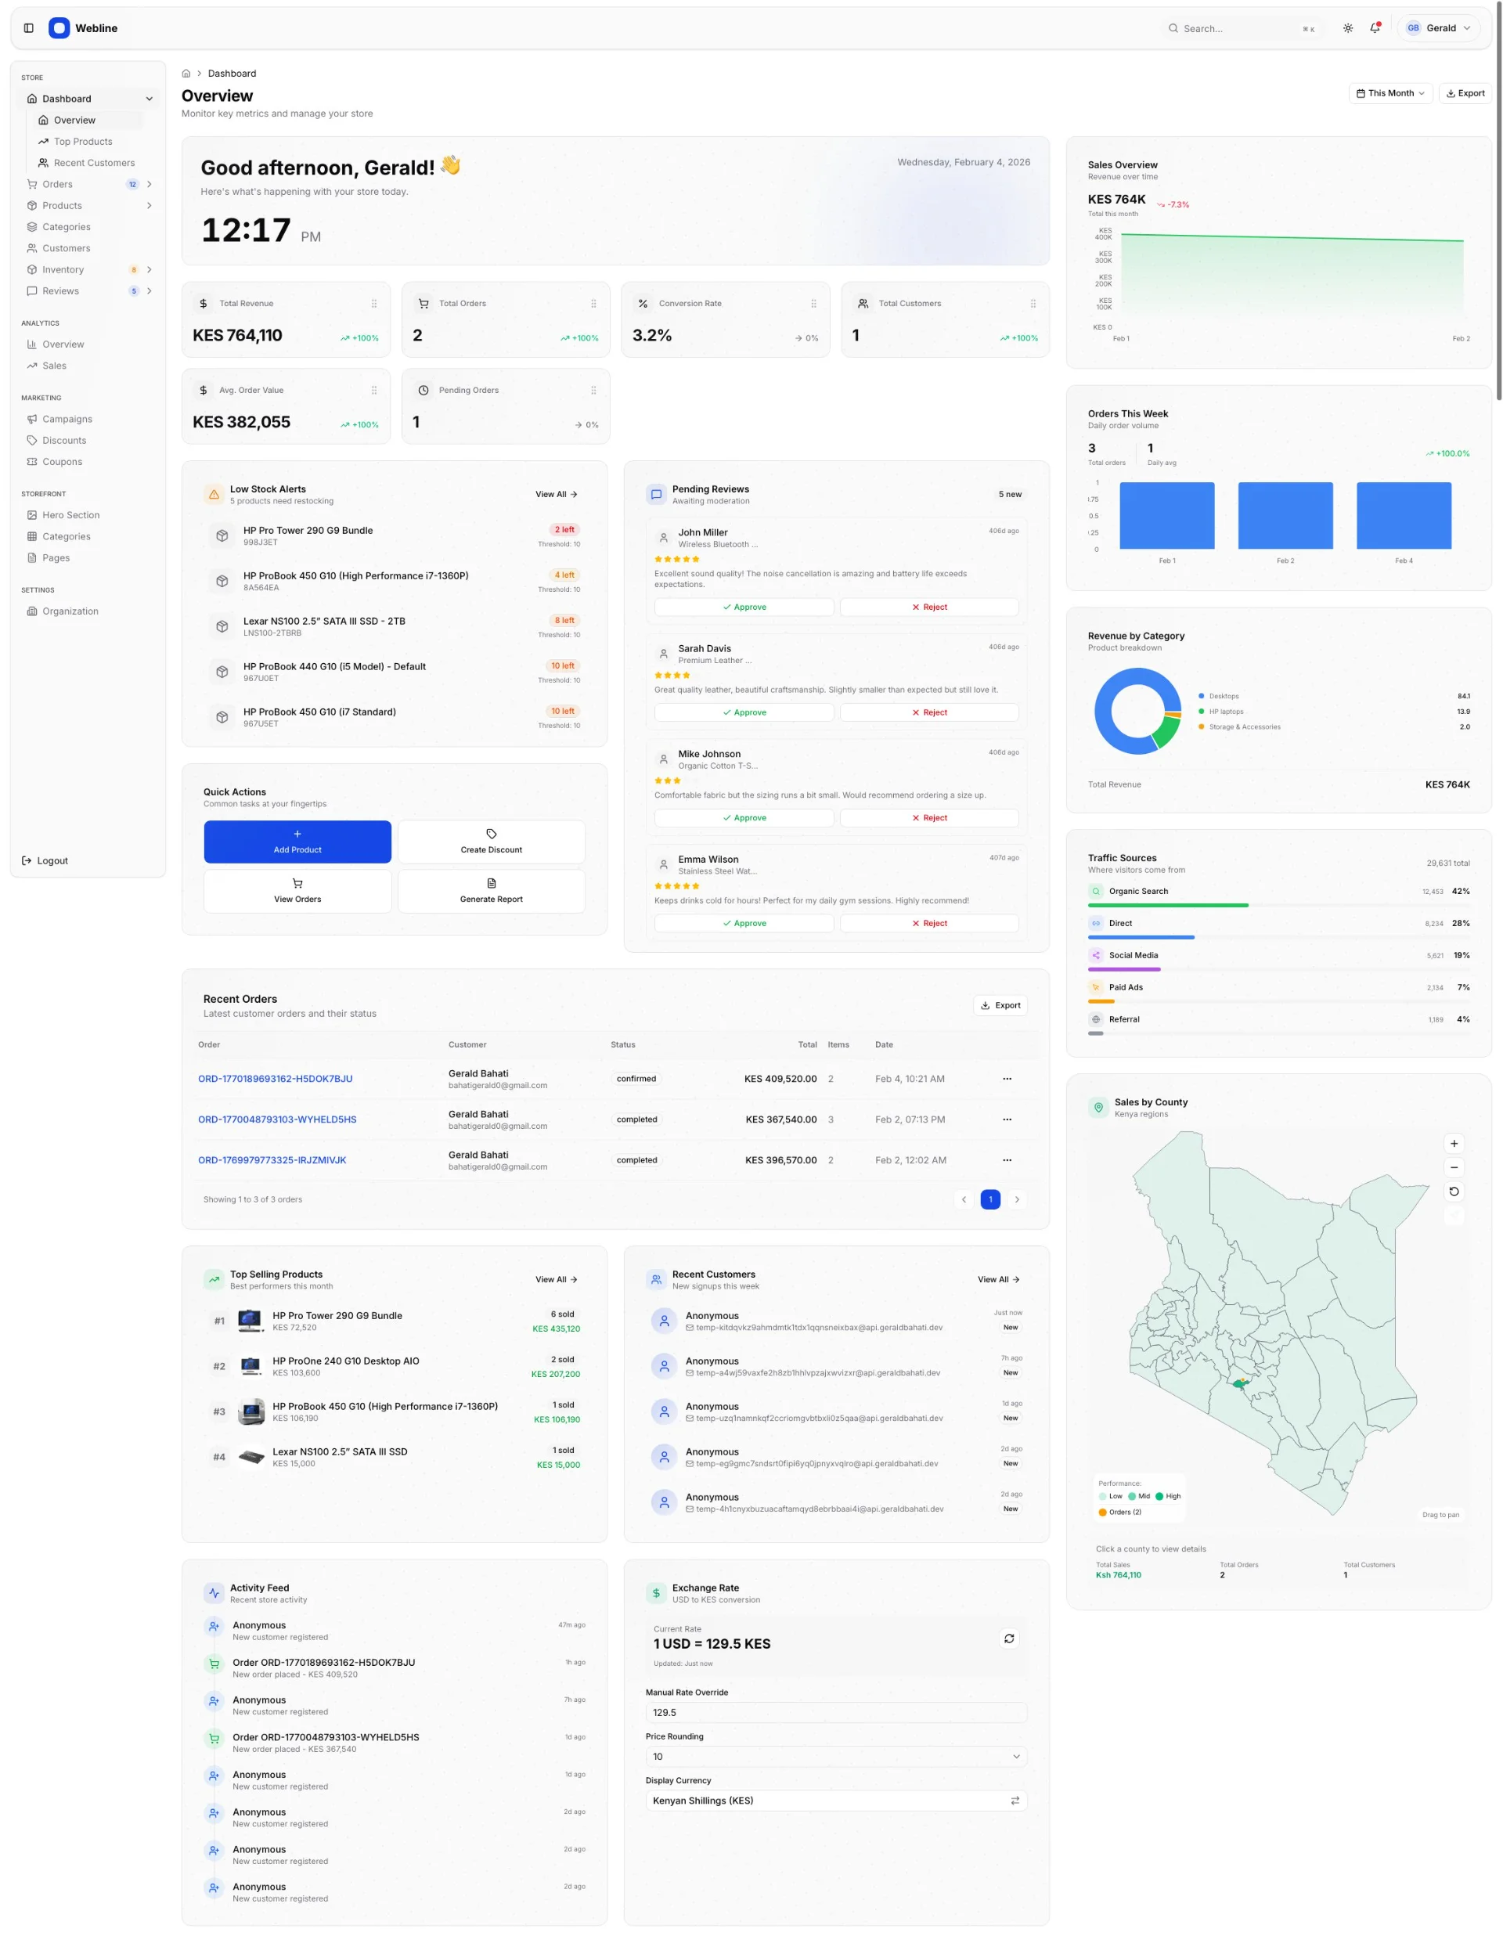Screen dimensions: 1503x1936
Task: Approve John Miller's pending review
Action: (743, 607)
